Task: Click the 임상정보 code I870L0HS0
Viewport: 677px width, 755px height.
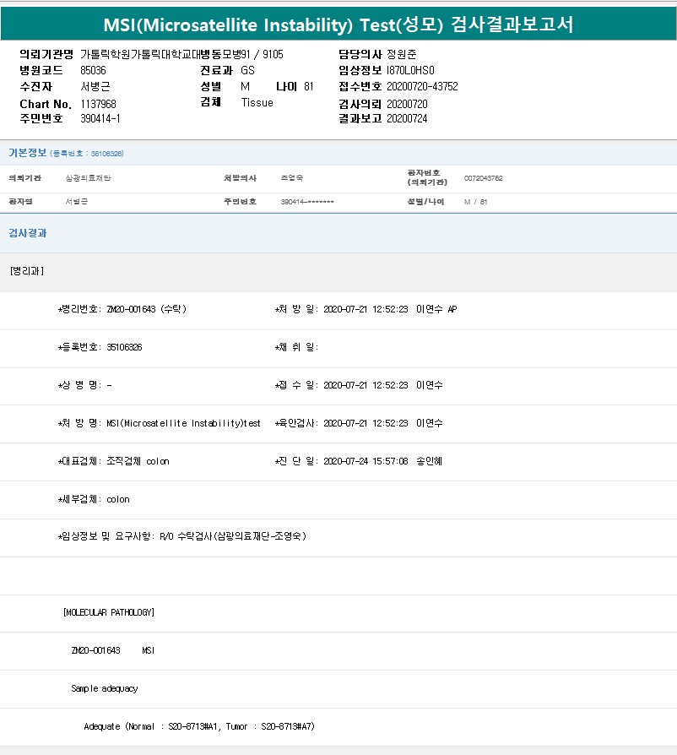Action: pyautogui.click(x=410, y=71)
